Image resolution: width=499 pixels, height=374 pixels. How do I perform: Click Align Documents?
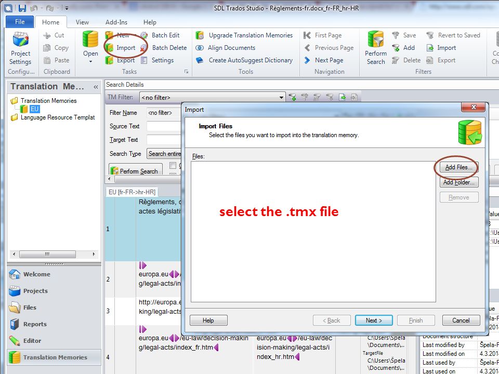point(226,48)
